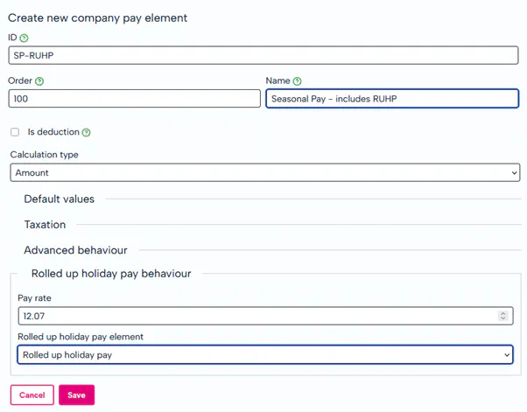The width and height of the screenshot is (527, 412).
Task: Focus the Order field showing 100
Action: pos(135,99)
